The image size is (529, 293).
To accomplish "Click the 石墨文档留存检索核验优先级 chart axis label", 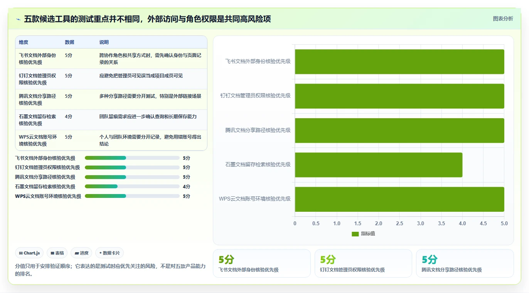I will (x=258, y=164).
